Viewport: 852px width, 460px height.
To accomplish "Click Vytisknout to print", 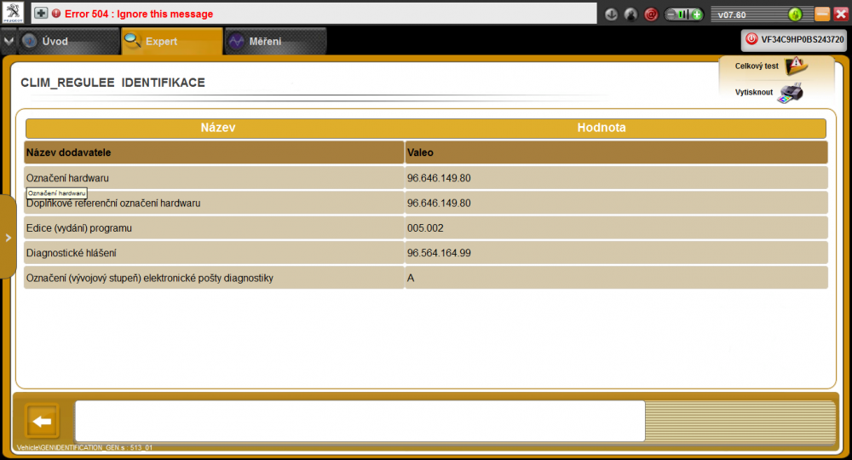I will point(754,92).
